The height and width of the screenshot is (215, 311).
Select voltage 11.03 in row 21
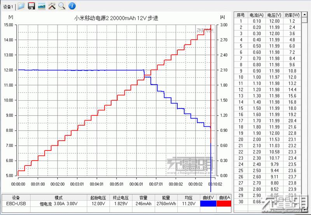[274, 146]
